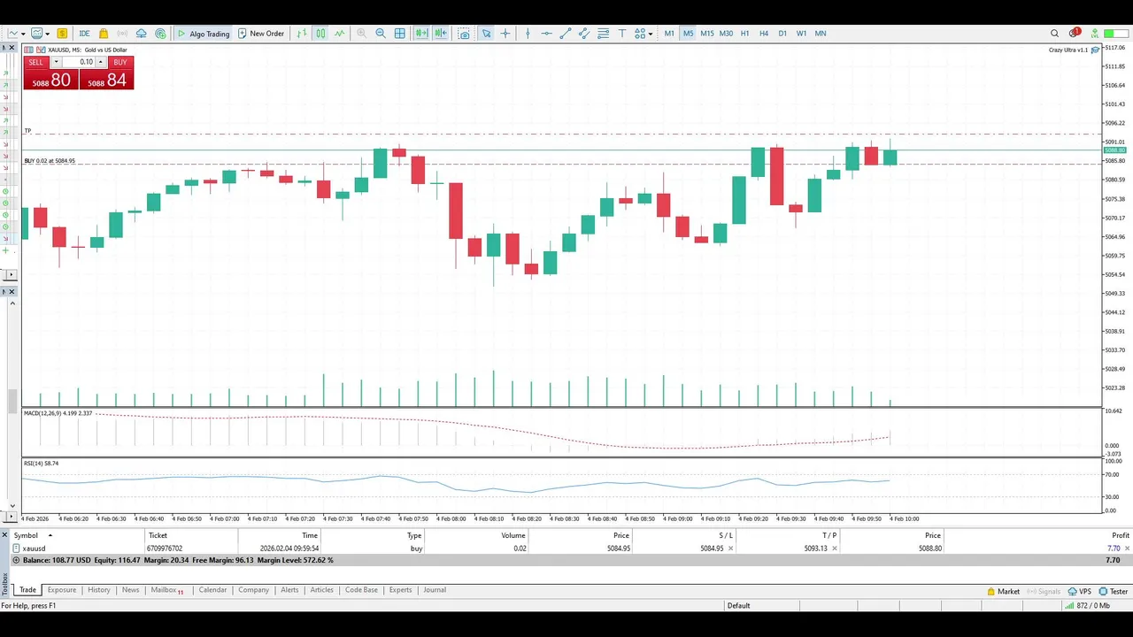
Task: Open the Tester button in status area
Action: click(1114, 591)
